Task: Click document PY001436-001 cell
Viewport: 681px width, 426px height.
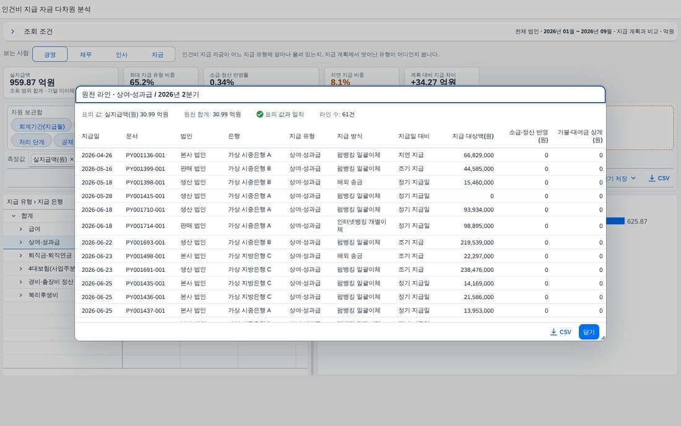Action: (145, 297)
